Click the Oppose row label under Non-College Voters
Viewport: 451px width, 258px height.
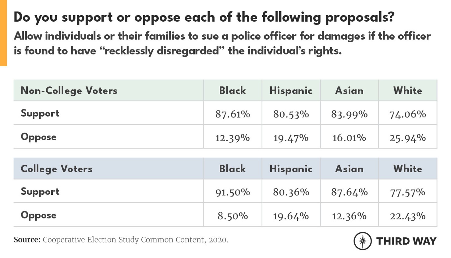tap(38, 137)
